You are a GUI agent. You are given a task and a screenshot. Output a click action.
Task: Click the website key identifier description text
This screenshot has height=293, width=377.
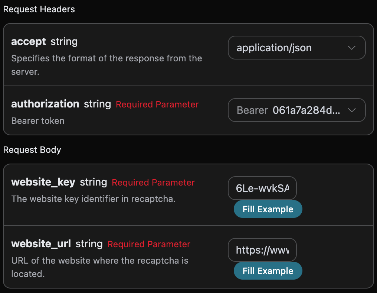click(93, 199)
